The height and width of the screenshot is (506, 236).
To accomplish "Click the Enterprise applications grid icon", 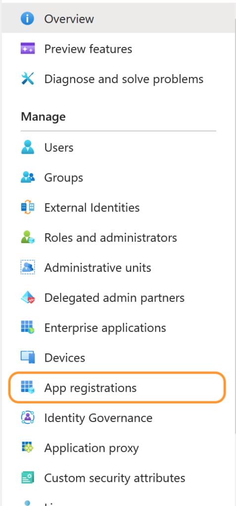I will click(28, 327).
